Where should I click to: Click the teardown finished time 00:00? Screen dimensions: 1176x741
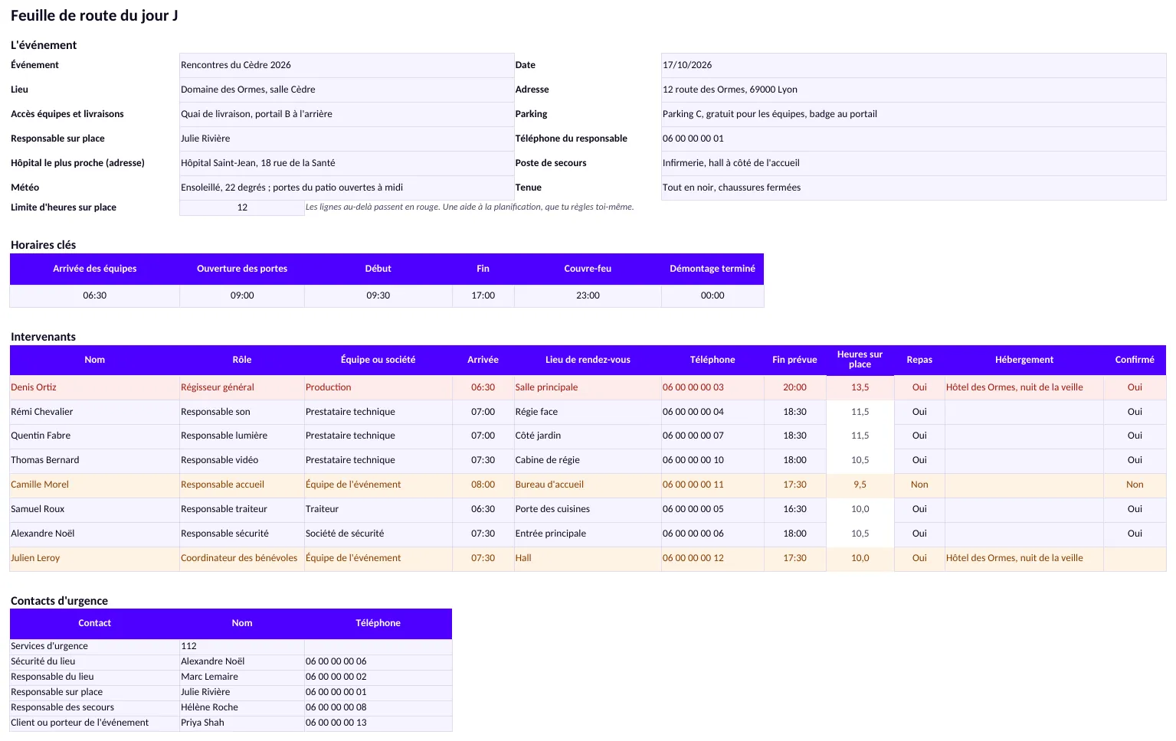pos(712,295)
